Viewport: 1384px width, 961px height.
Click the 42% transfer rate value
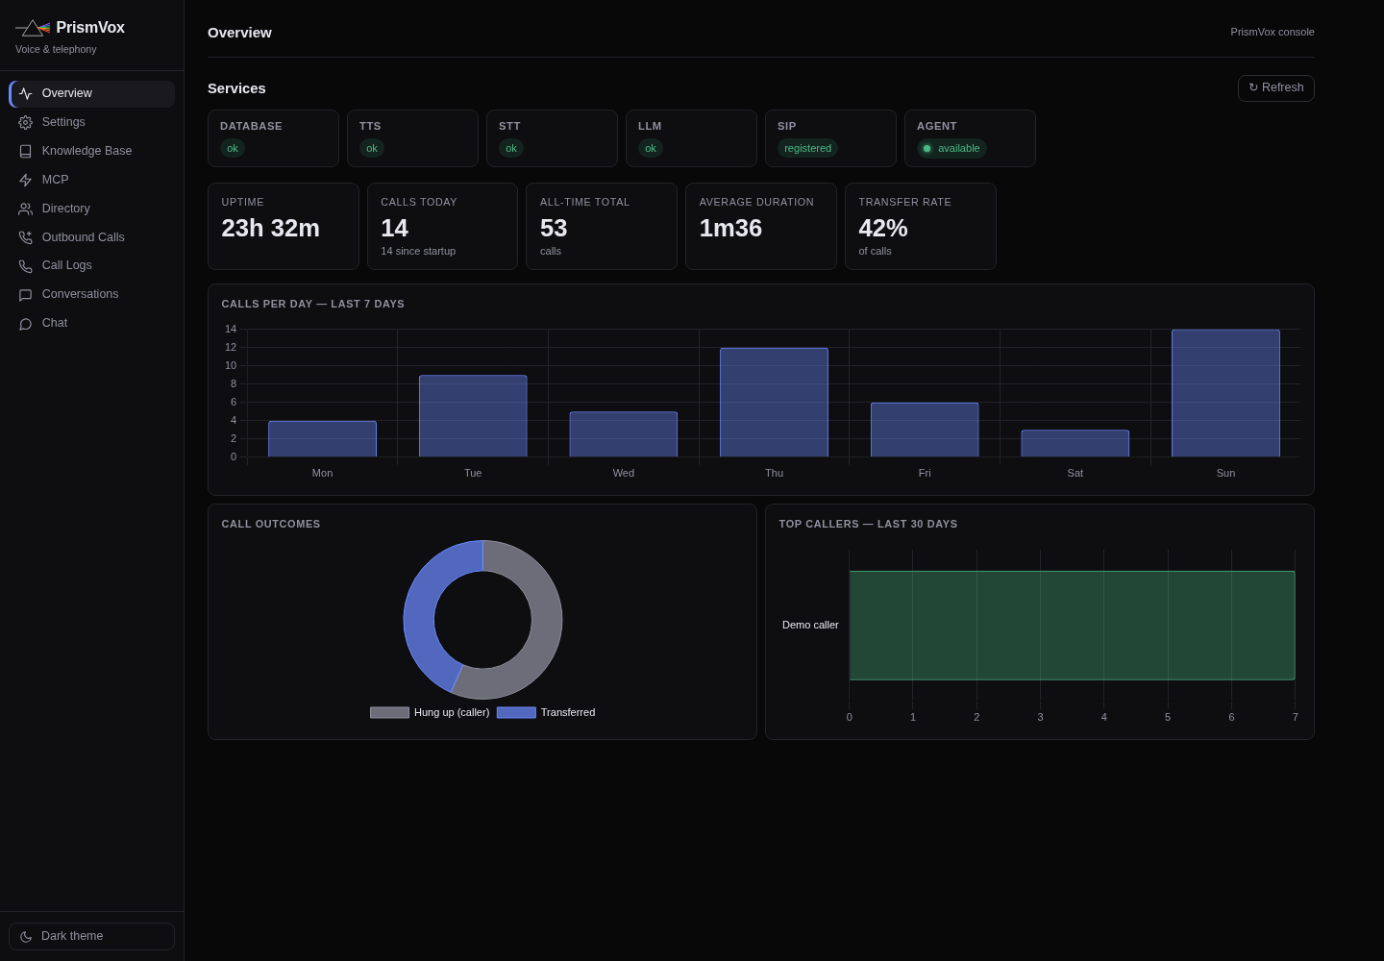click(x=883, y=228)
